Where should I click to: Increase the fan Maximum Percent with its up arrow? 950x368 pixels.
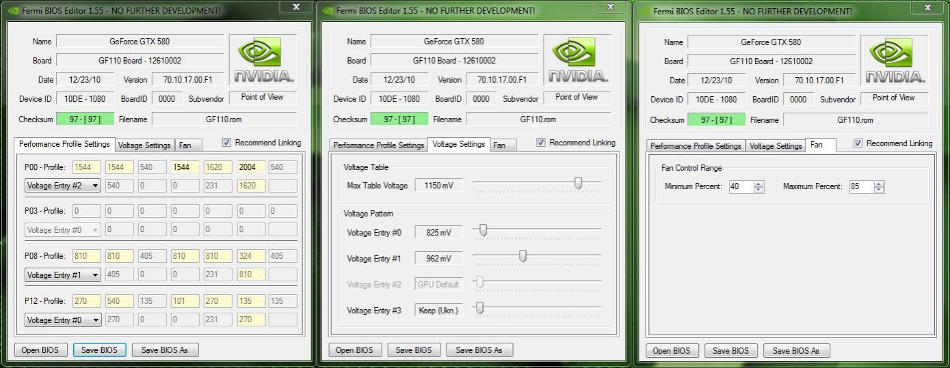(x=879, y=184)
